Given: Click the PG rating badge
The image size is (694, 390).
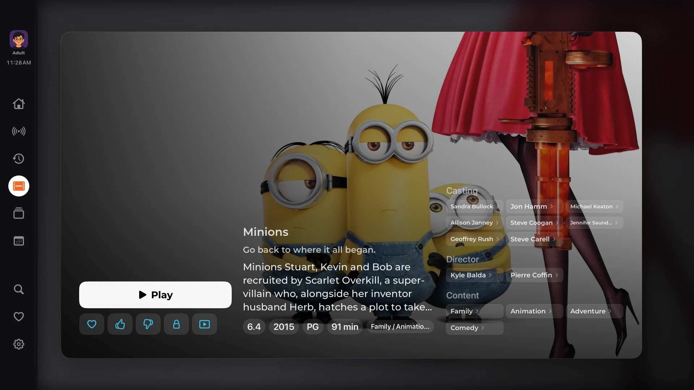Looking at the screenshot, I should pos(313,327).
